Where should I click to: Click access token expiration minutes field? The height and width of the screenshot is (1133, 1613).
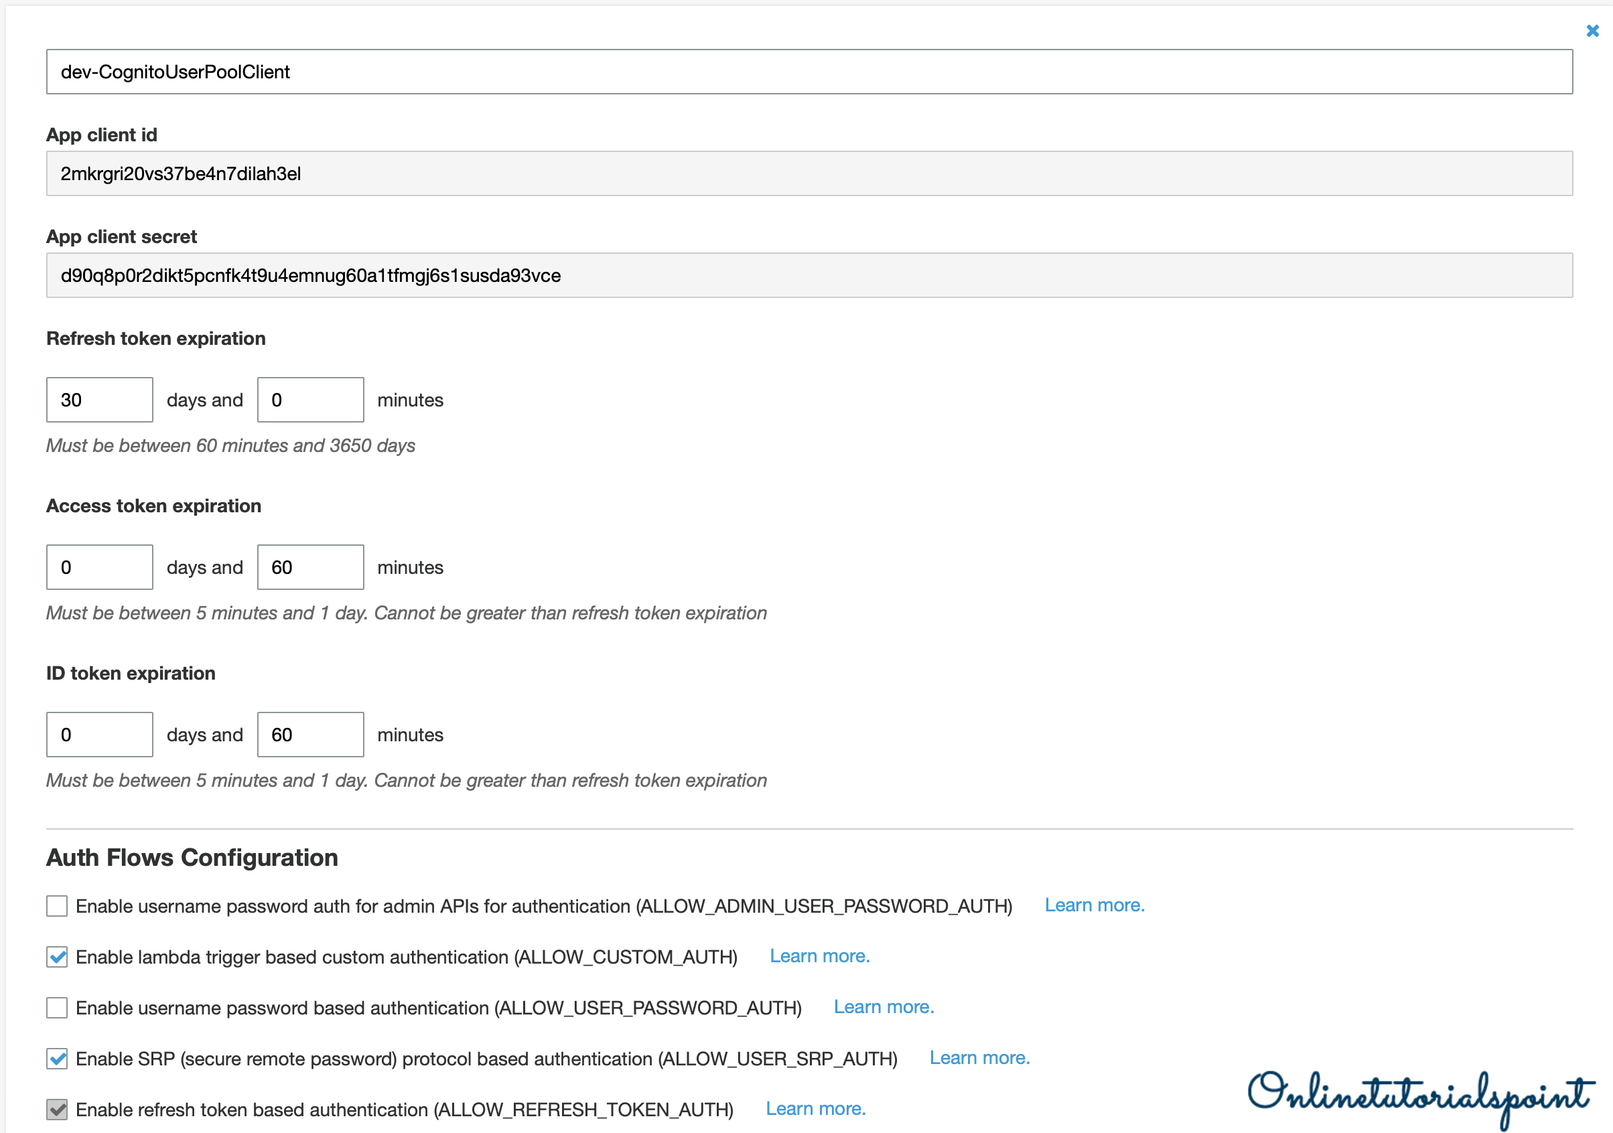tap(310, 567)
